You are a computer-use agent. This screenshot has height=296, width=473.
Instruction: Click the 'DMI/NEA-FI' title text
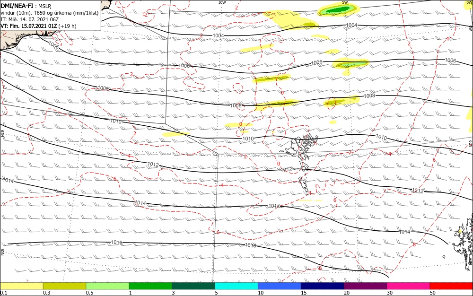coord(17,5)
